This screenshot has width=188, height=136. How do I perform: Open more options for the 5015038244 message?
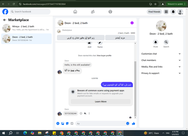tap(89, 113)
